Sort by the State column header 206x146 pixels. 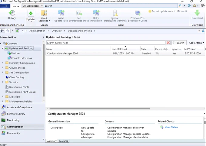(147, 49)
